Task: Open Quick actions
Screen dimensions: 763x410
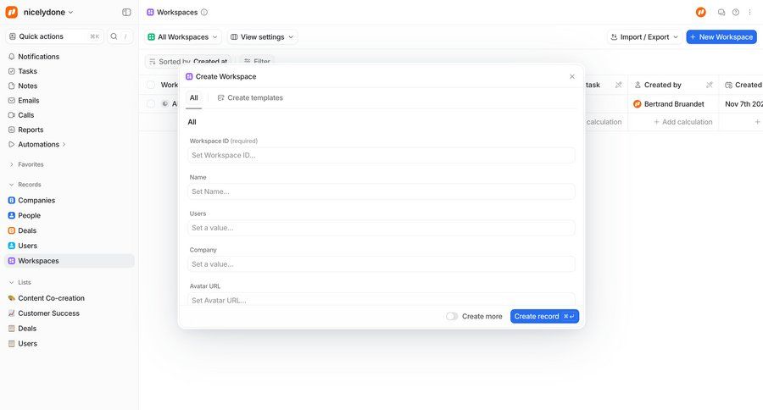Action: 54,36
